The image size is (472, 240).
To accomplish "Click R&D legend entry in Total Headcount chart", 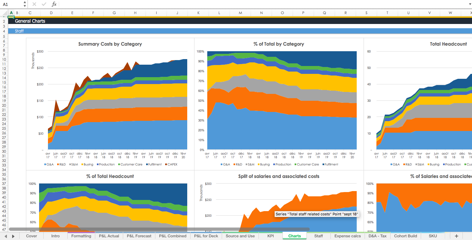I will (x=407, y=164).
